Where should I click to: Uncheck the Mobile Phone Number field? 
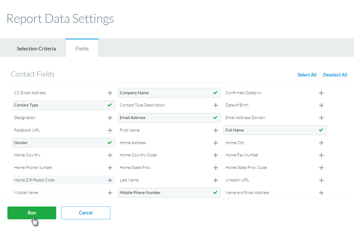[215, 193]
